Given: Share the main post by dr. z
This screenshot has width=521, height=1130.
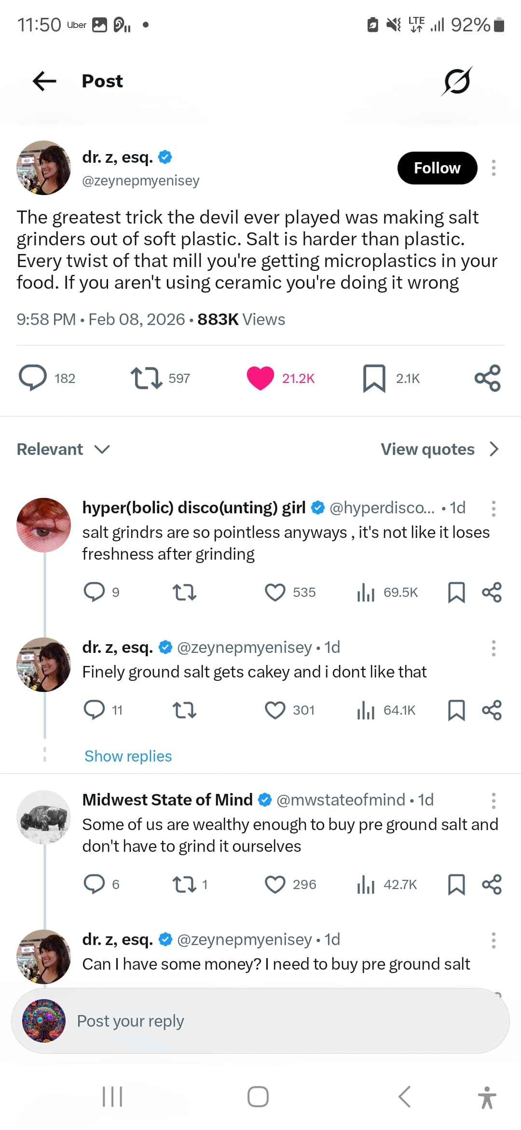Looking at the screenshot, I should tap(487, 378).
